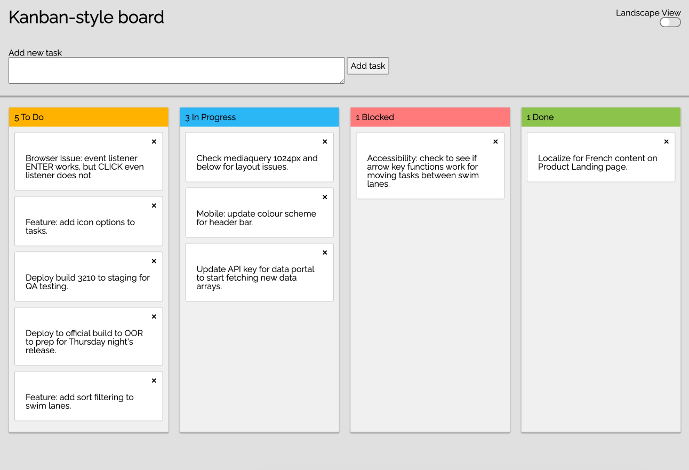Remove the Deploy build 3210 task
Screen dimensions: 689x470
(x=154, y=261)
